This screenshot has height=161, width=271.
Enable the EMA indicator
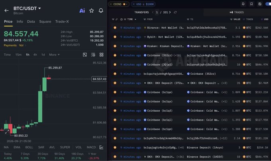(17, 147)
